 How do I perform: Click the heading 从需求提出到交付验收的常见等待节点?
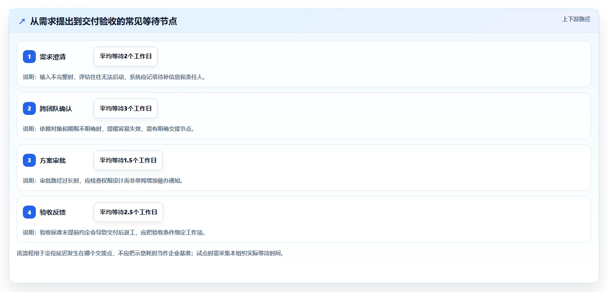pyautogui.click(x=104, y=21)
